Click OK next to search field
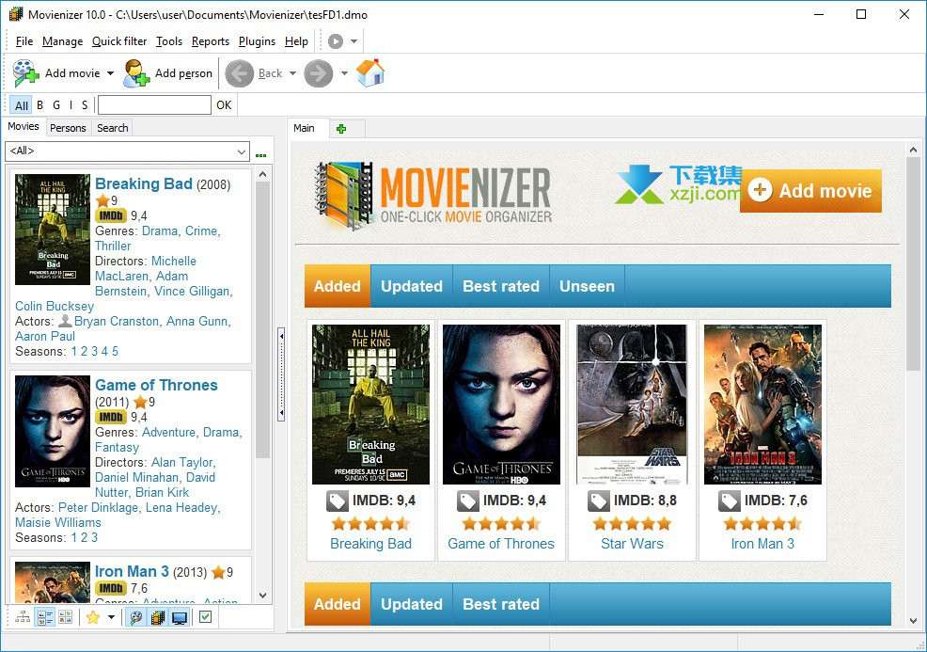The height and width of the screenshot is (652, 927). pyautogui.click(x=224, y=105)
